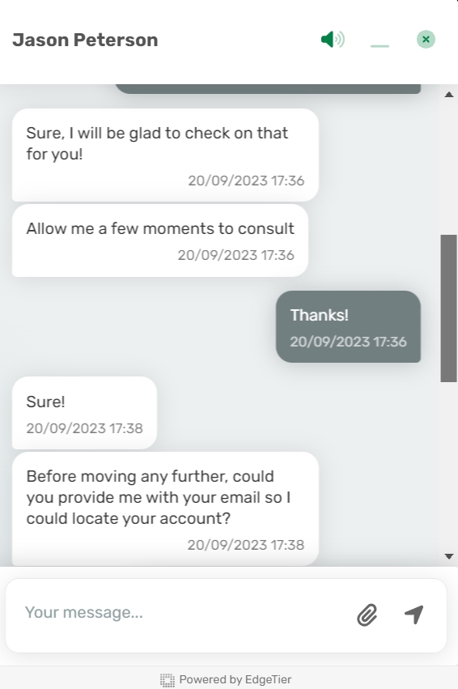Click the chat scrollbar thumb
458x689 pixels.
click(x=449, y=308)
